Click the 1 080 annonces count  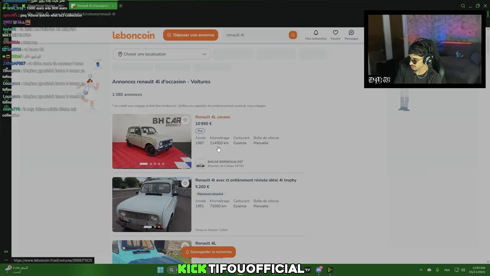(x=127, y=95)
